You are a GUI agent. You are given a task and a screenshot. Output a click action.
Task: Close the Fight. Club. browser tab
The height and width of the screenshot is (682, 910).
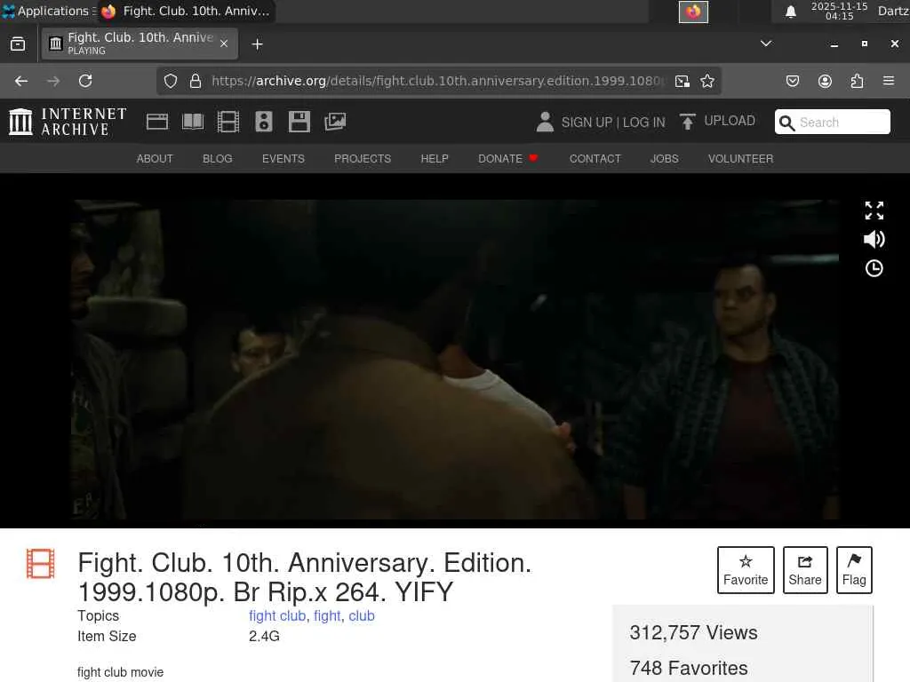pyautogui.click(x=224, y=44)
